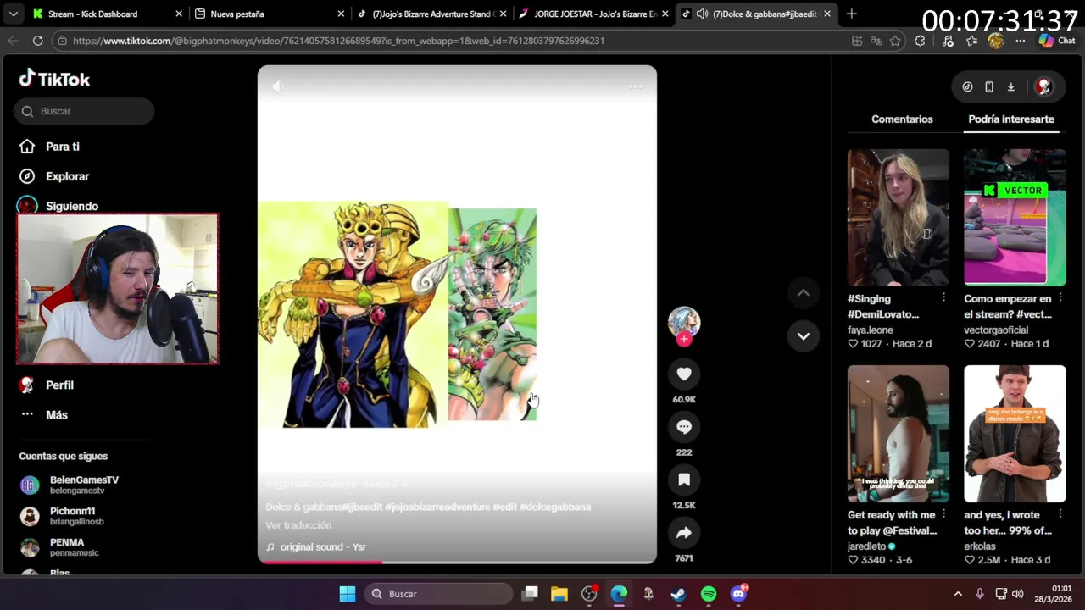Open the faya.leone username link

tap(871, 330)
